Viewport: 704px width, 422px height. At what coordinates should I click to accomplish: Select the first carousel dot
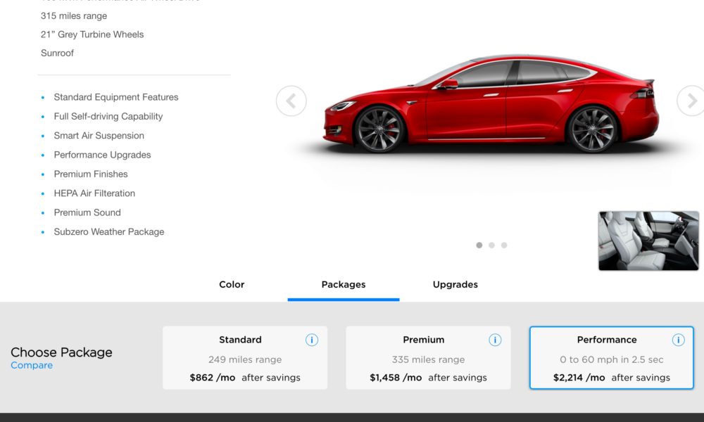479,245
